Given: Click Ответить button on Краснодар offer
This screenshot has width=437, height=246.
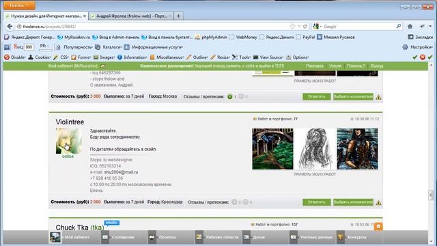Looking at the screenshot, I should pos(317,202).
